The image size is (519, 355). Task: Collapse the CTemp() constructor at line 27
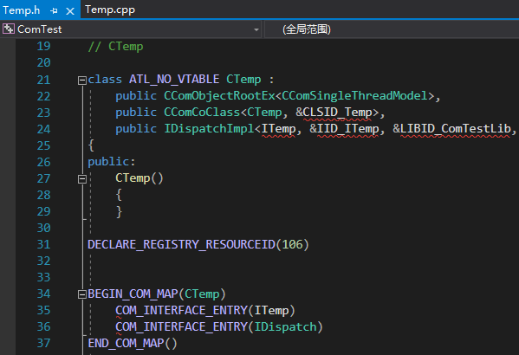pos(81,179)
